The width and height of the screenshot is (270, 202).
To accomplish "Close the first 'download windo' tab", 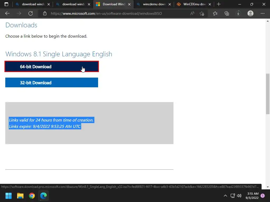I will click(49, 4).
